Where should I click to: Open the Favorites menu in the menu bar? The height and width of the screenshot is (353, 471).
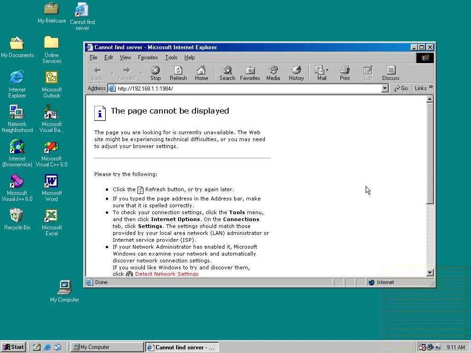148,57
